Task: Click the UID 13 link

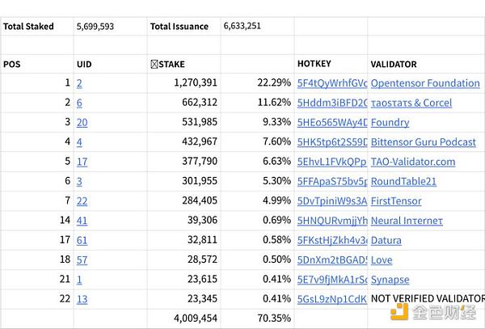Action: 82,299
